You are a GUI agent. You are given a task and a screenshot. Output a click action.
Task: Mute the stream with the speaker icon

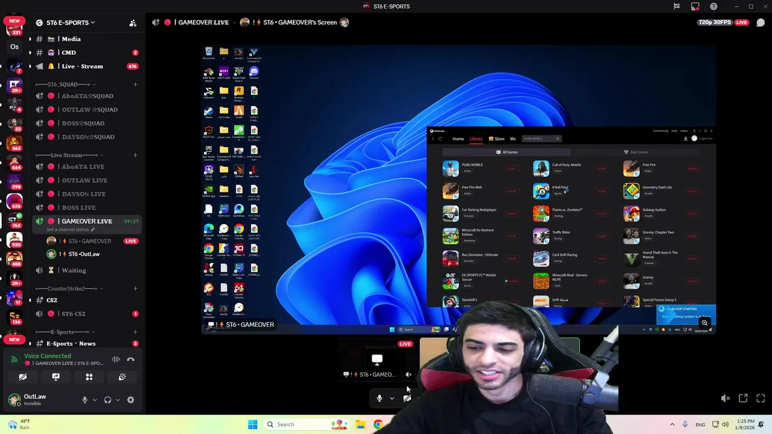coord(726,398)
